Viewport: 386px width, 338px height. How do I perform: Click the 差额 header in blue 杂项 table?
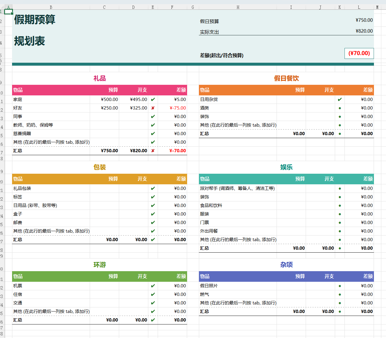pyautogui.click(x=368, y=276)
